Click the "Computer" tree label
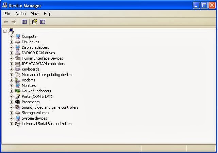Image resolution: width=218 pixels, height=153 pixels. [30, 36]
